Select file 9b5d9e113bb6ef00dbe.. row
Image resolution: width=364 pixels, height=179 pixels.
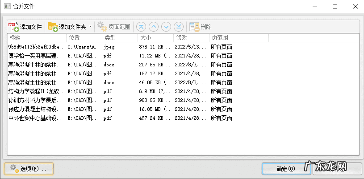pyautogui.click(x=184, y=47)
